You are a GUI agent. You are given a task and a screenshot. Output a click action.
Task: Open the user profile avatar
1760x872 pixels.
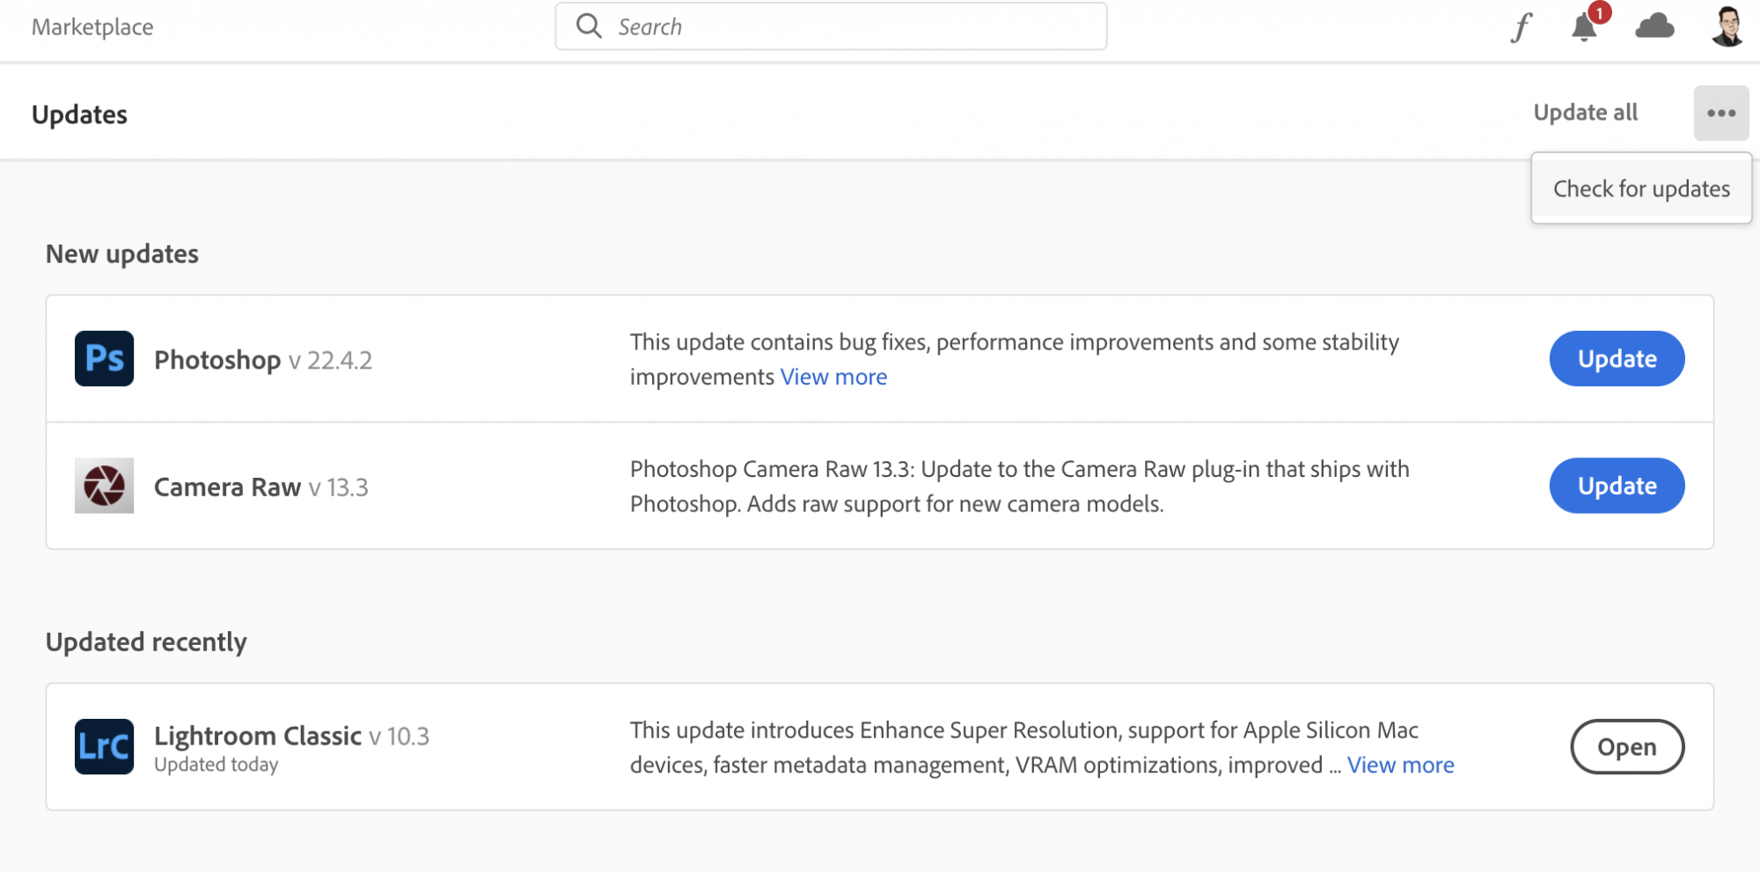(x=1727, y=26)
